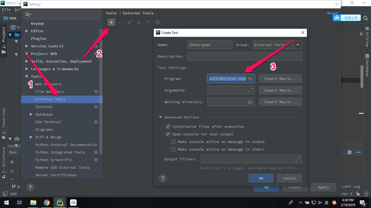The height and width of the screenshot is (208, 371).
Task: Select Keymap in the settings tree
Action: [x=37, y=24]
